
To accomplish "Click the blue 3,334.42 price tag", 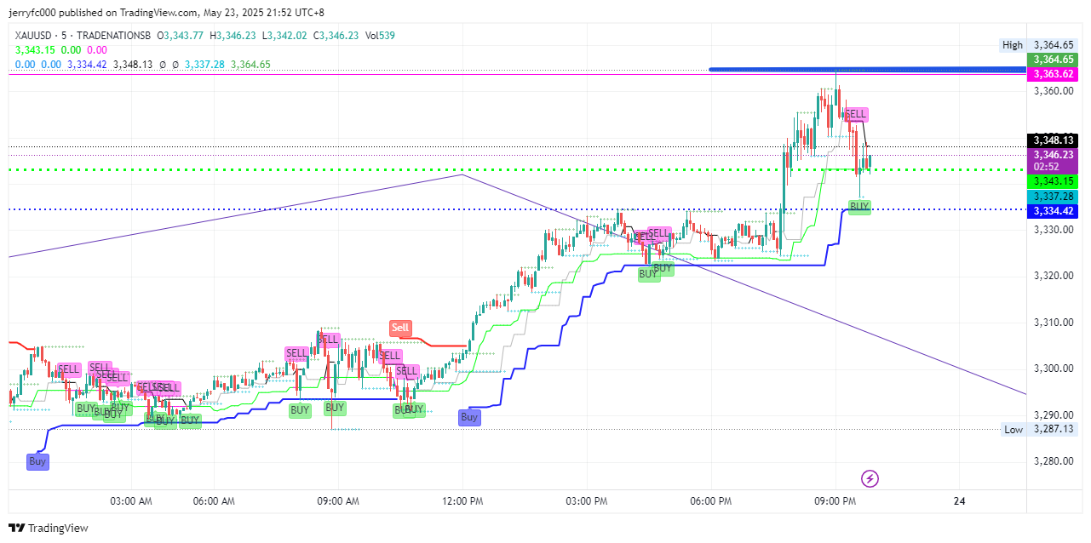I will pyautogui.click(x=1054, y=210).
